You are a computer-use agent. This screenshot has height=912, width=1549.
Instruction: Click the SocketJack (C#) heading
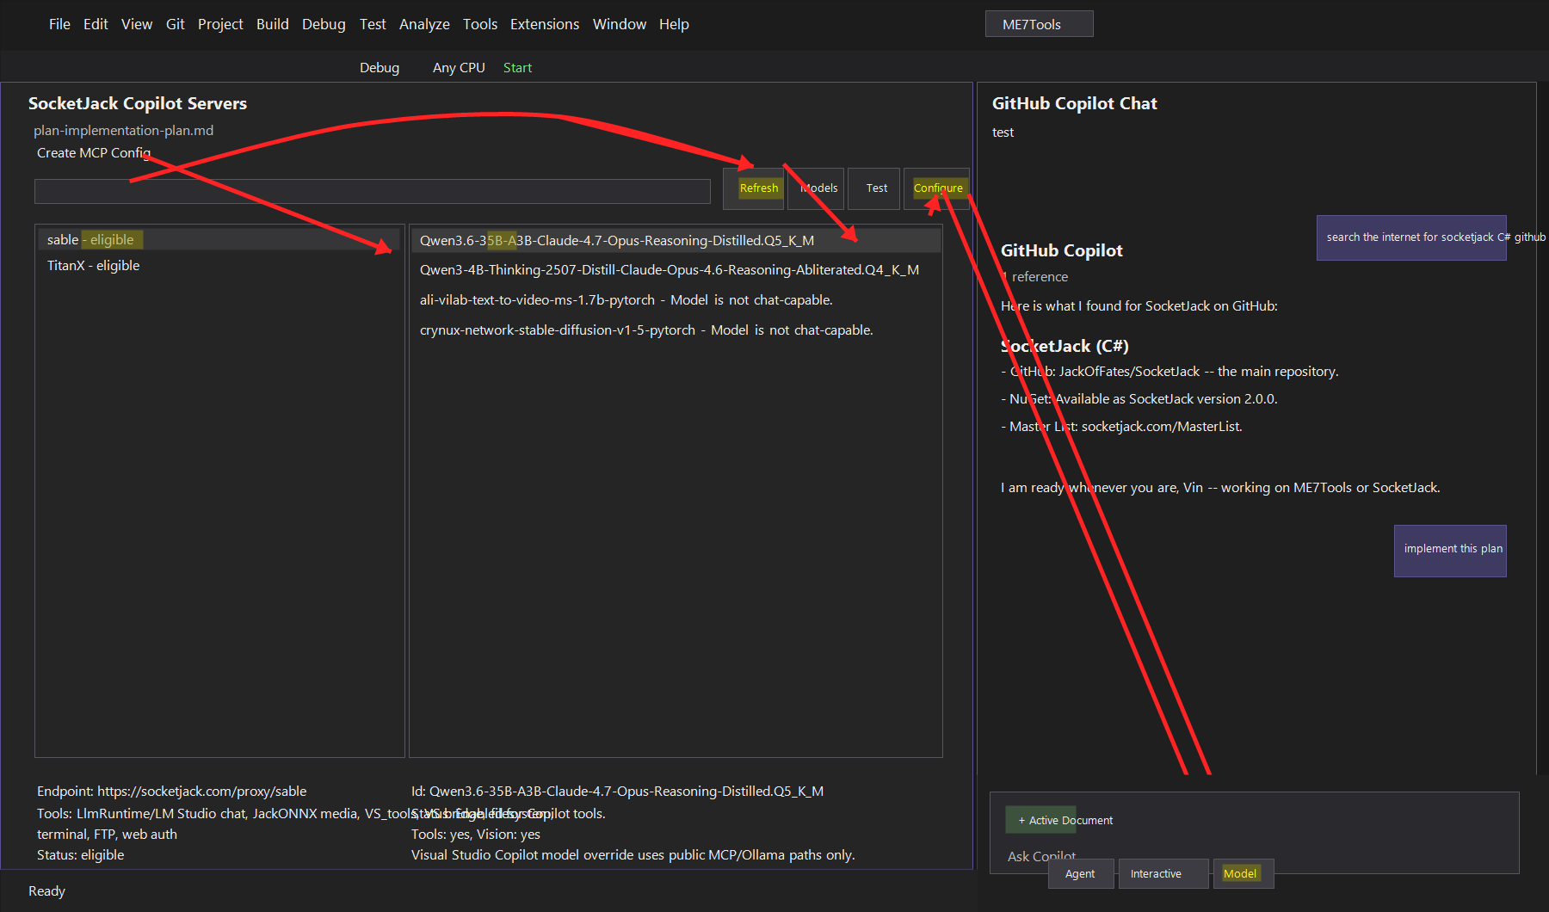(x=1065, y=346)
